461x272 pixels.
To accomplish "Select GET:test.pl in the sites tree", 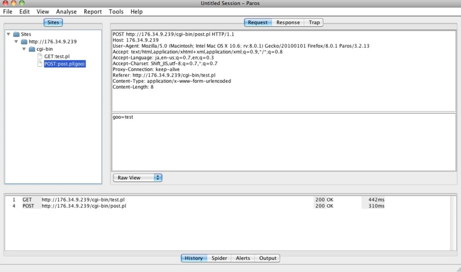I will point(56,56).
